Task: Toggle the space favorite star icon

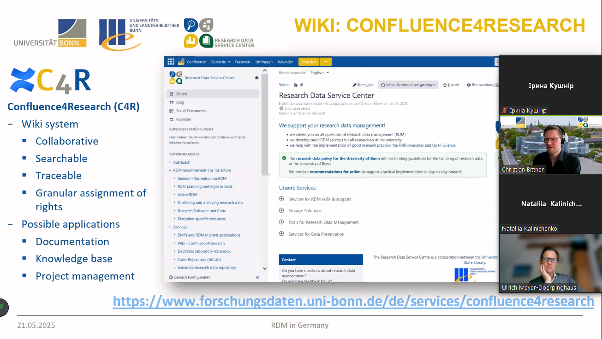Action: point(256,78)
